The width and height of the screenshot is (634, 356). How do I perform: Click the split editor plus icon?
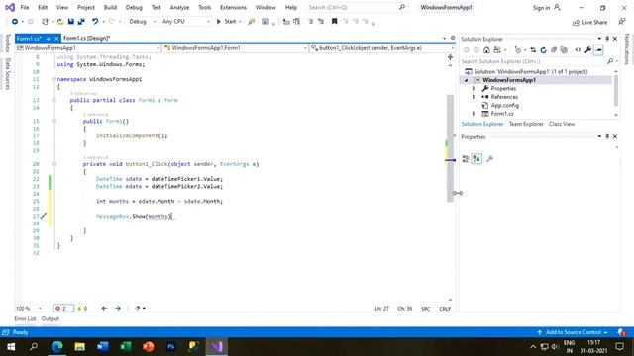point(450,57)
